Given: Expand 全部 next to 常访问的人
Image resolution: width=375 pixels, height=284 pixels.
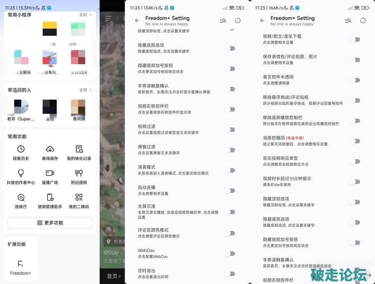Looking at the screenshot, I should coord(85,90).
